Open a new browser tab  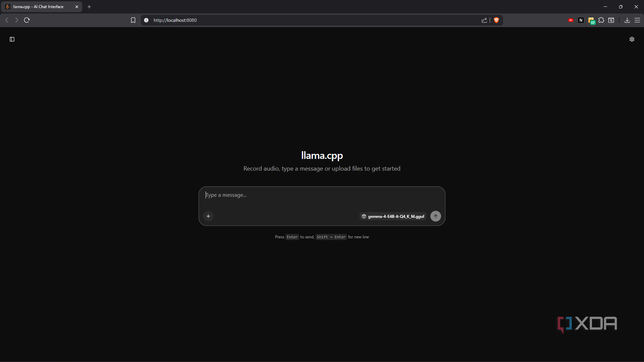[x=89, y=7]
